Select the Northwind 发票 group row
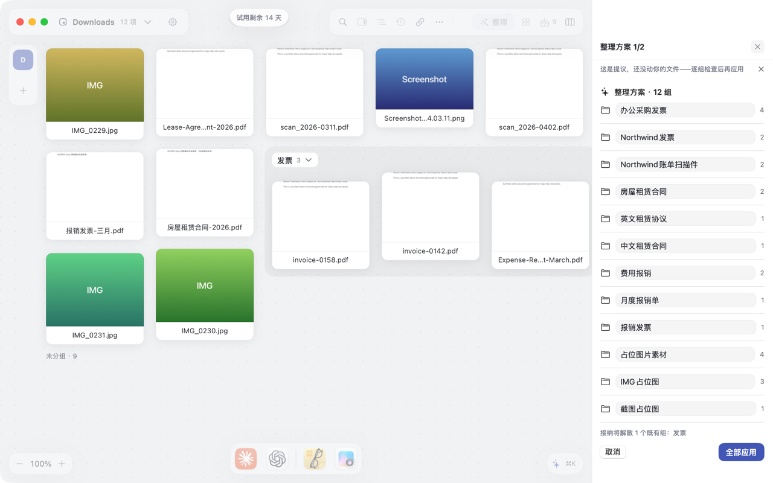Image resolution: width=773 pixels, height=483 pixels. [682, 137]
